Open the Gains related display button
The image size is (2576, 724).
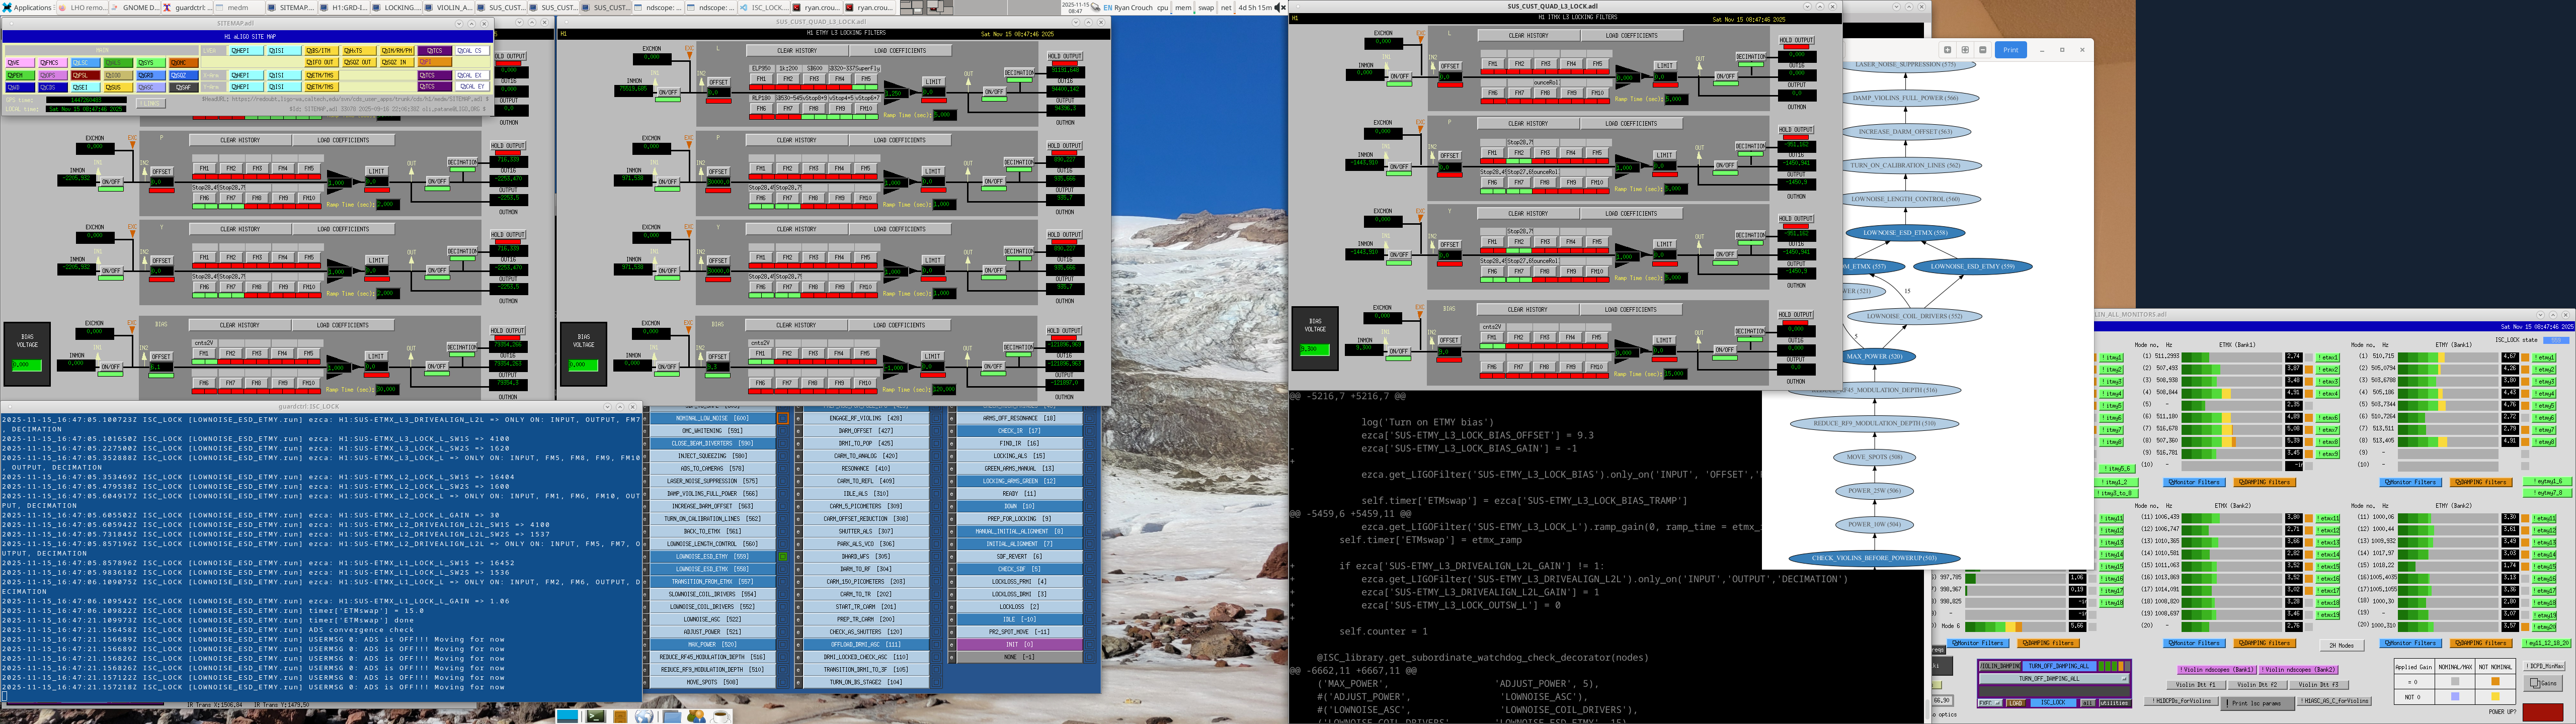coord(2543,683)
